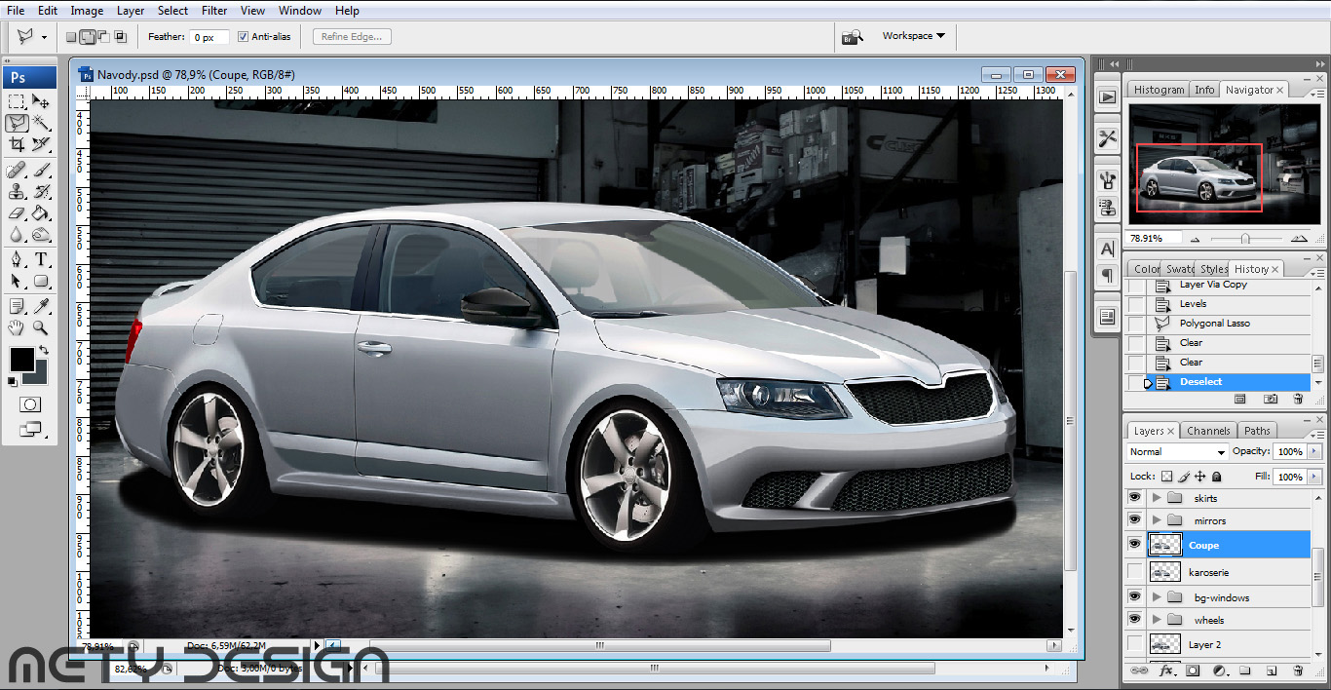Expand the wheels layer group

[x=1157, y=619]
